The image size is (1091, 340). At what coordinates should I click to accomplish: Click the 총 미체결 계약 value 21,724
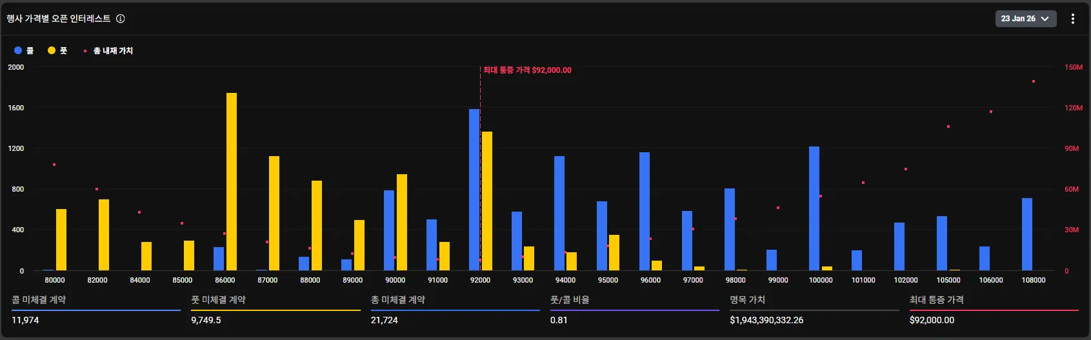(385, 320)
